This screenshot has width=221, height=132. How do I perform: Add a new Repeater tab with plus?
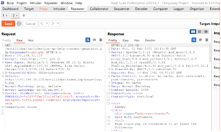(x=24, y=15)
